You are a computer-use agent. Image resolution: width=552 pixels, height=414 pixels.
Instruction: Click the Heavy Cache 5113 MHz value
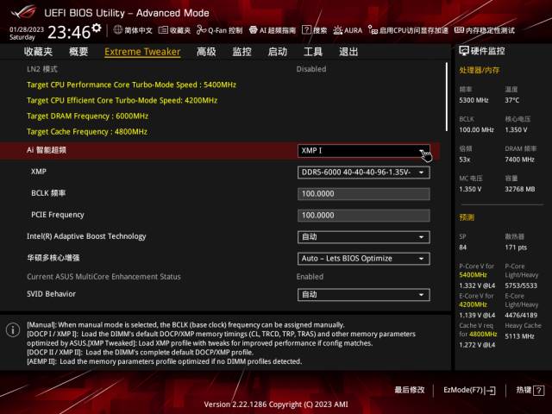[x=519, y=336]
